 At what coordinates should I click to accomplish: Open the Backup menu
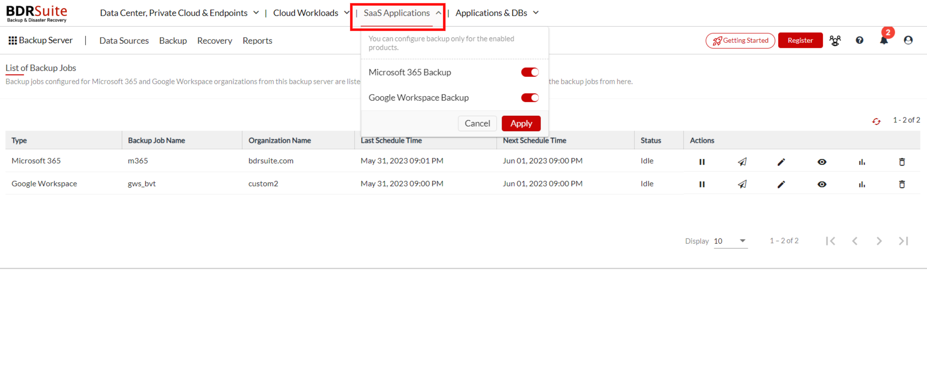(x=173, y=40)
